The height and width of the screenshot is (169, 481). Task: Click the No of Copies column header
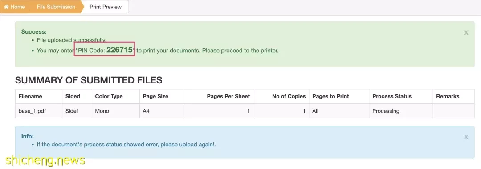pos(289,96)
